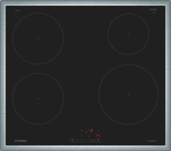Activate the boost function sensor
The image size is (171, 151).
[93, 141]
